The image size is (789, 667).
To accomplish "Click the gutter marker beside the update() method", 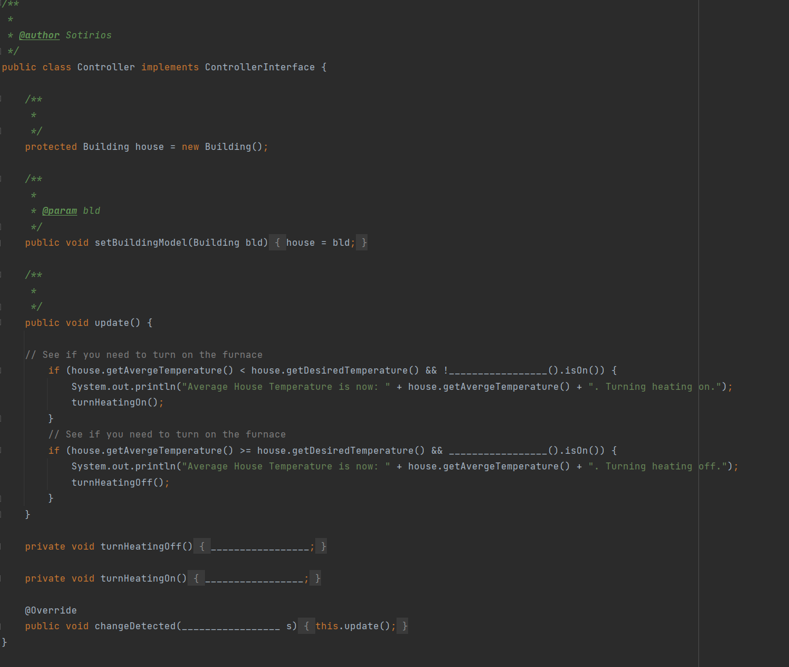I will pos(2,322).
